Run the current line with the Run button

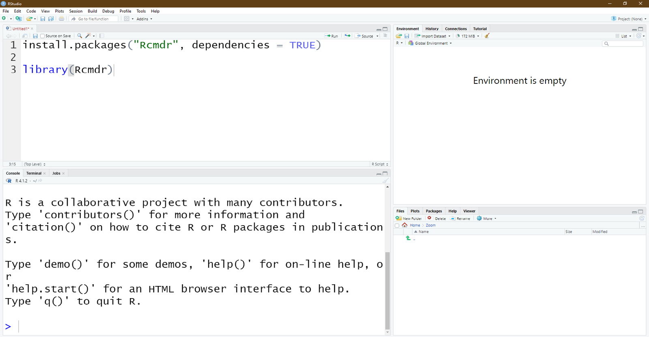[331, 36]
